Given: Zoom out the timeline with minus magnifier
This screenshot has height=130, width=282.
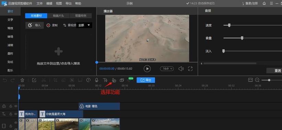Looking at the screenshot, I should [x=257, y=80].
